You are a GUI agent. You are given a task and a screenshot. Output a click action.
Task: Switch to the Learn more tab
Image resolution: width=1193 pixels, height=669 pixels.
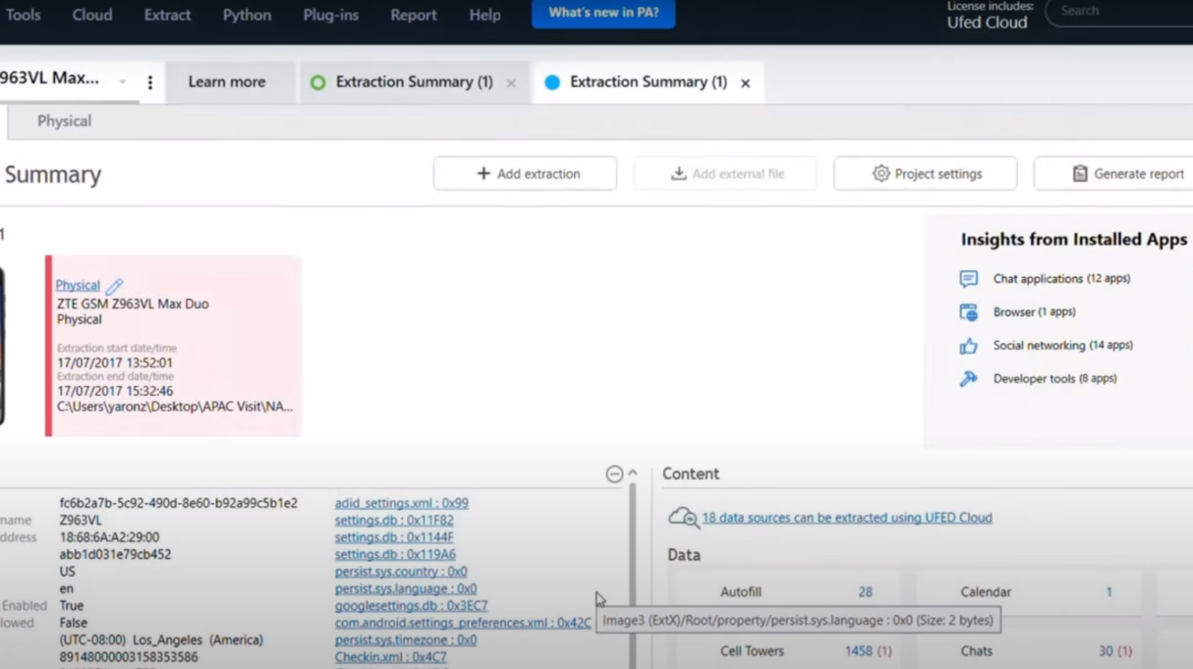pos(227,82)
